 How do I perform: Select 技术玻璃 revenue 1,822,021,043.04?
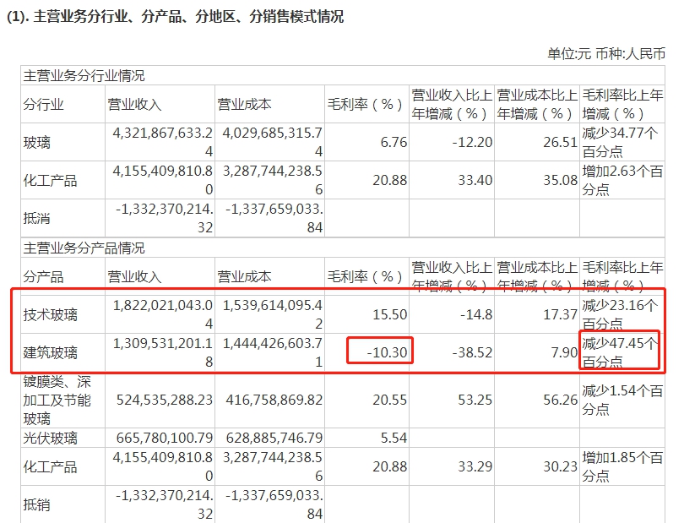[163, 315]
